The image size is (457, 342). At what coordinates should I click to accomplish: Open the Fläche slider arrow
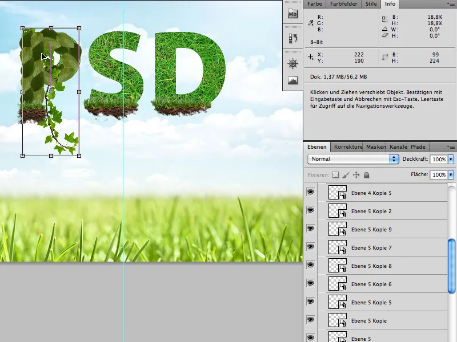[x=451, y=174]
